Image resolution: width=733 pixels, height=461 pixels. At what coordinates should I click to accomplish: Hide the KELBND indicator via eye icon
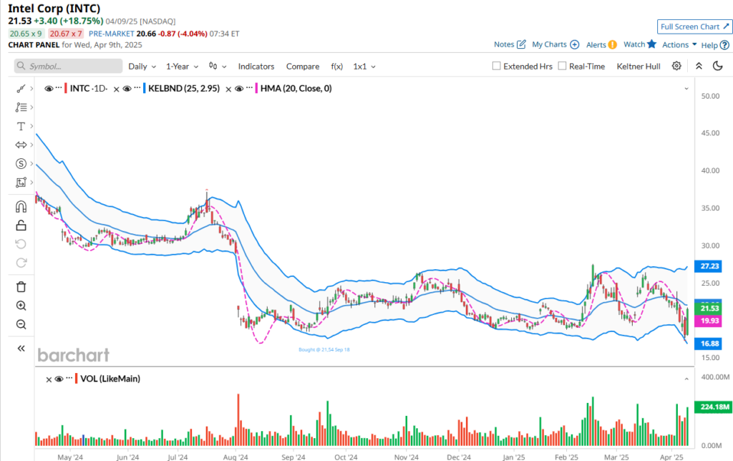(127, 89)
